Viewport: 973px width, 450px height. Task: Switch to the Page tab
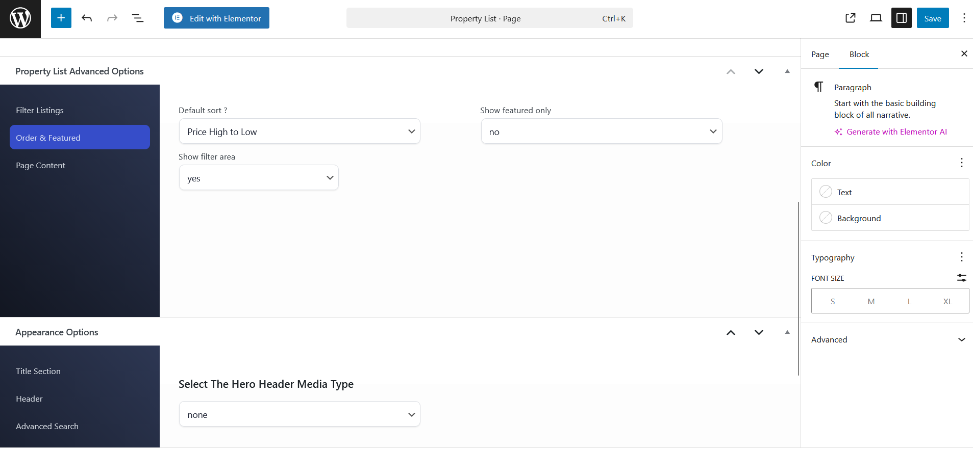[x=820, y=55]
